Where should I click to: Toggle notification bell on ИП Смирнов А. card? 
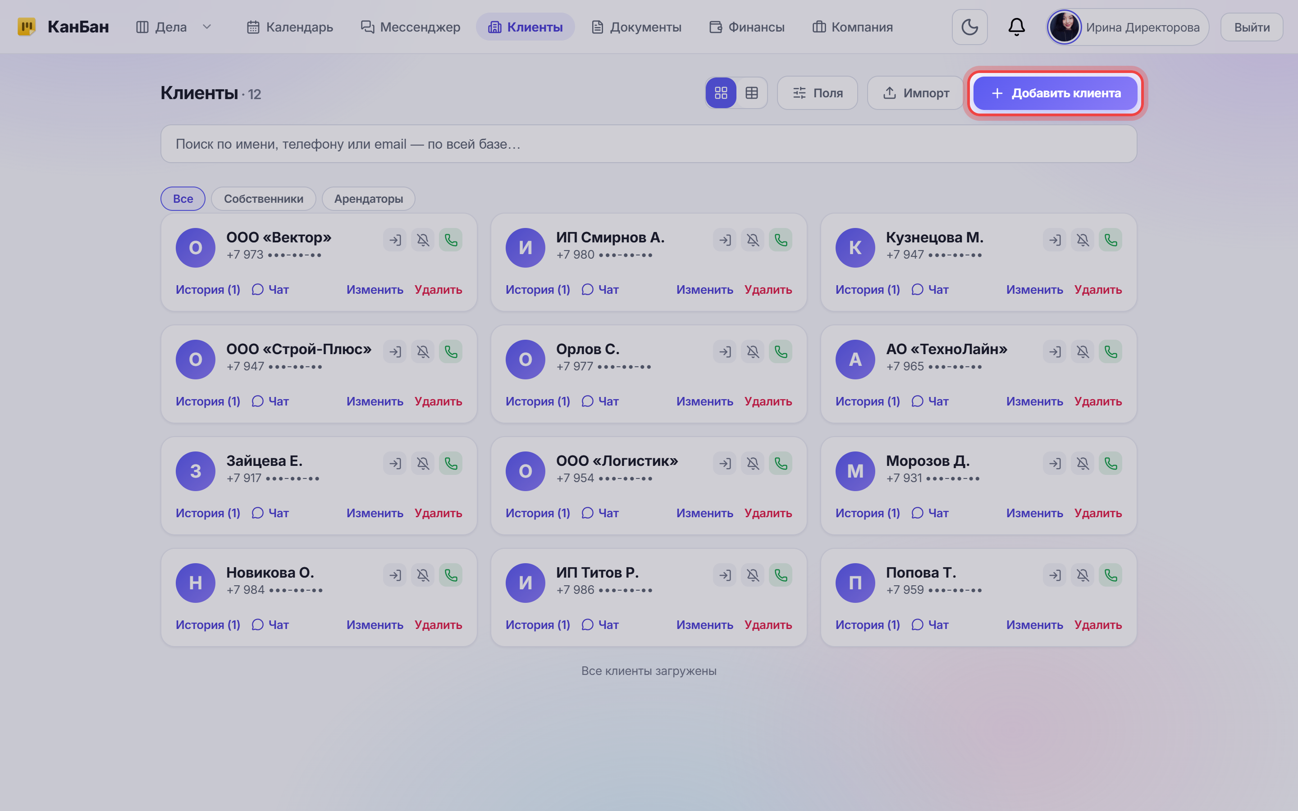pos(753,240)
